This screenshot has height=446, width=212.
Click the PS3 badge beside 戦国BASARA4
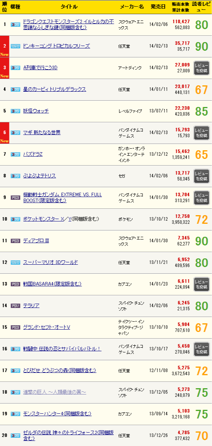pos(15,284)
